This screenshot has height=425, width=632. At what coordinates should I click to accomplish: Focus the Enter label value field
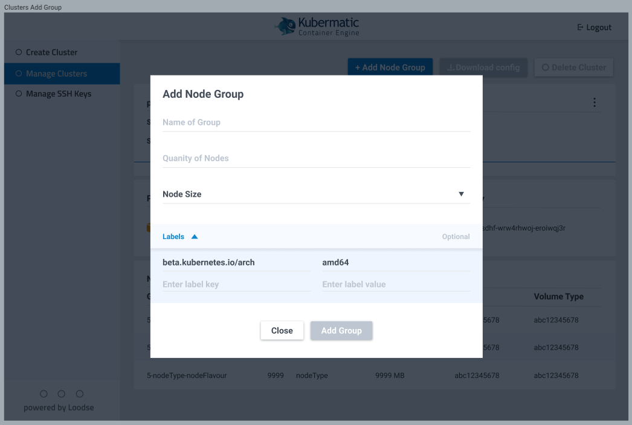396,284
